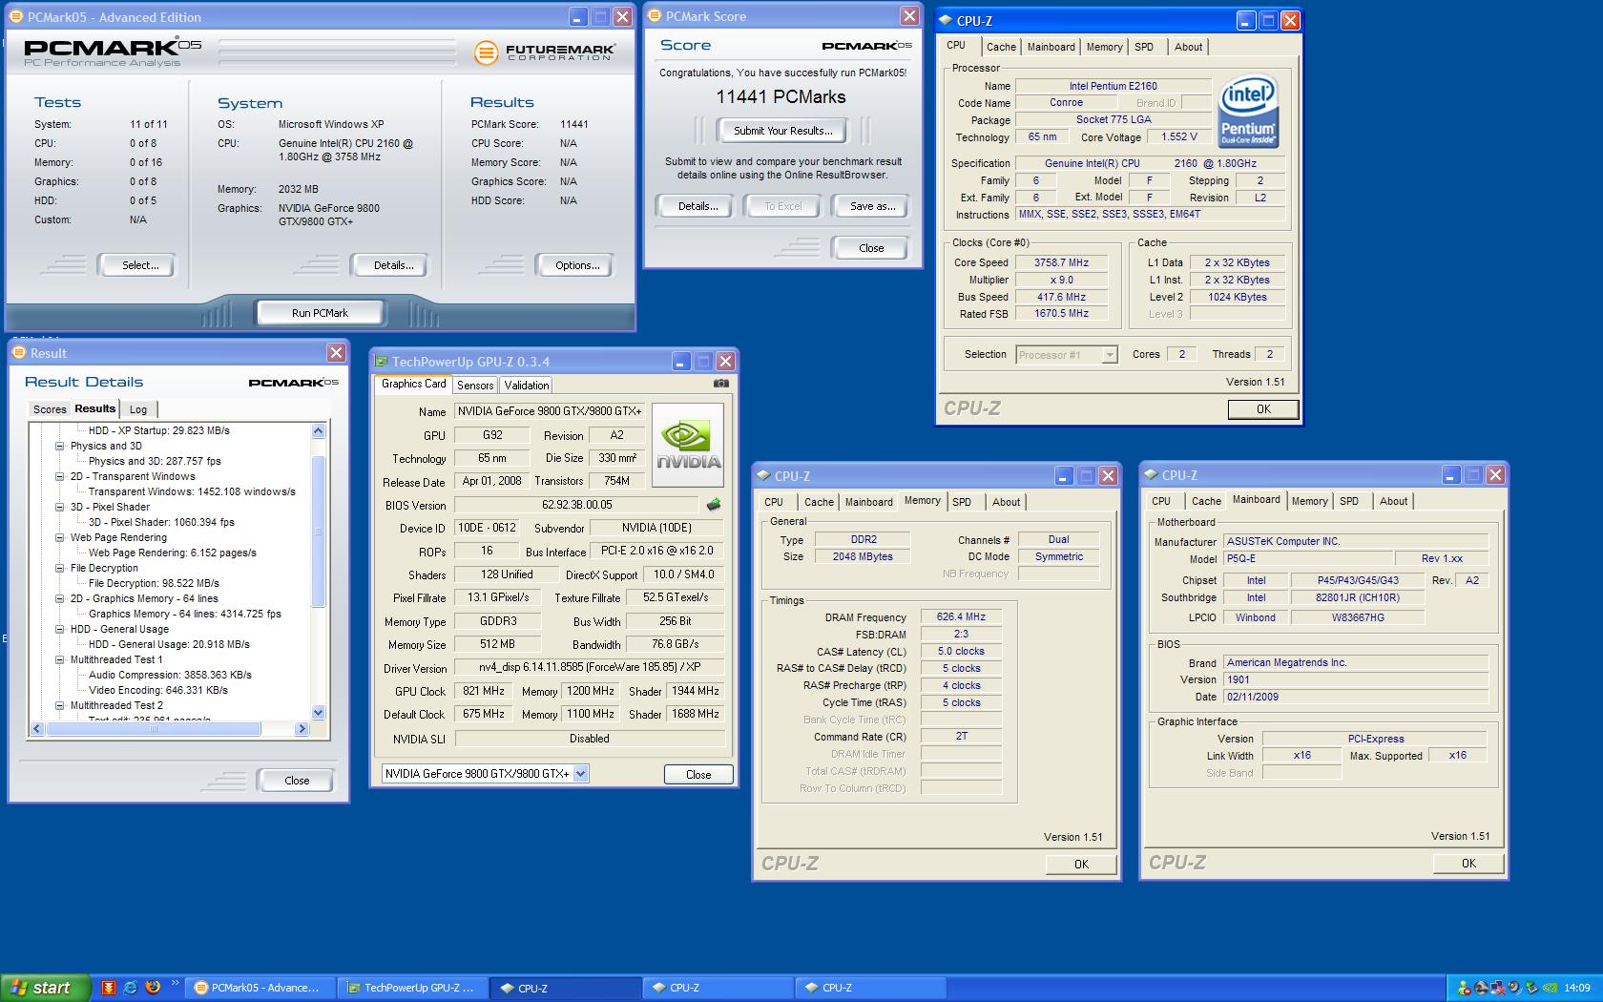Select the Video Encoding result row

pyautogui.click(x=158, y=690)
